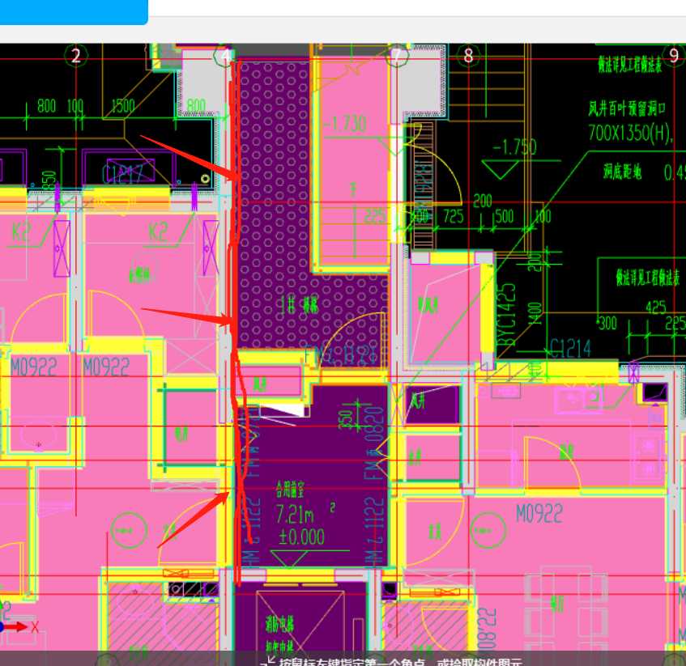
Task: Select the elevation text -1.750
Action: pos(514,147)
